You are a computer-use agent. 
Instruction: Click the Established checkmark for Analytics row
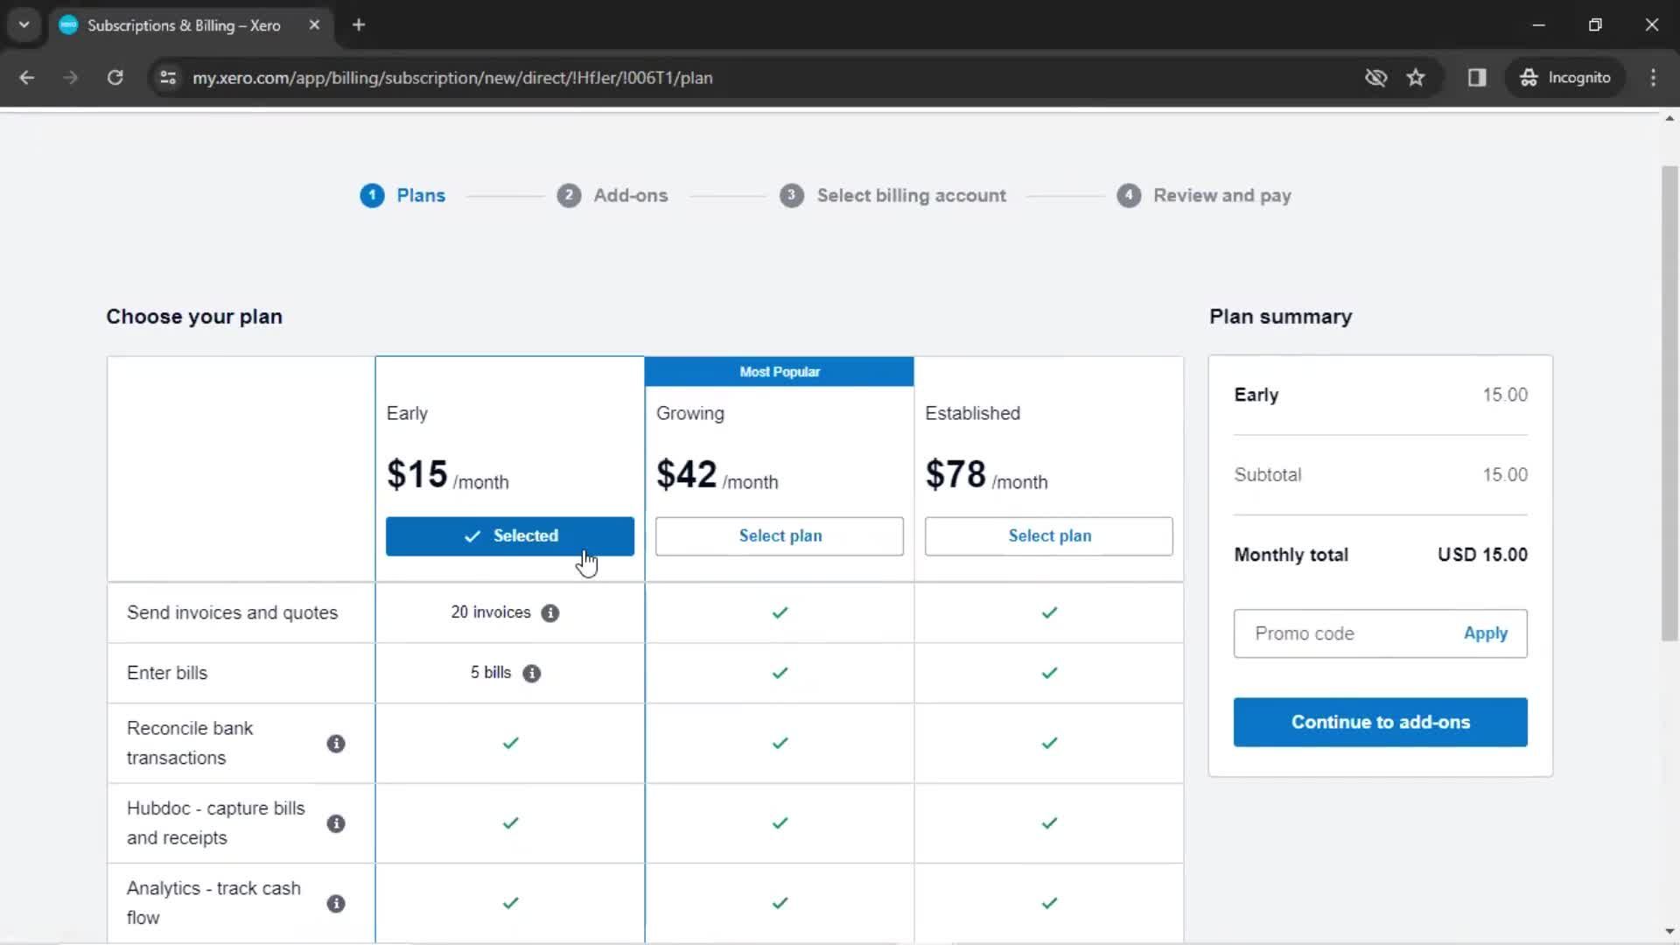(1049, 902)
